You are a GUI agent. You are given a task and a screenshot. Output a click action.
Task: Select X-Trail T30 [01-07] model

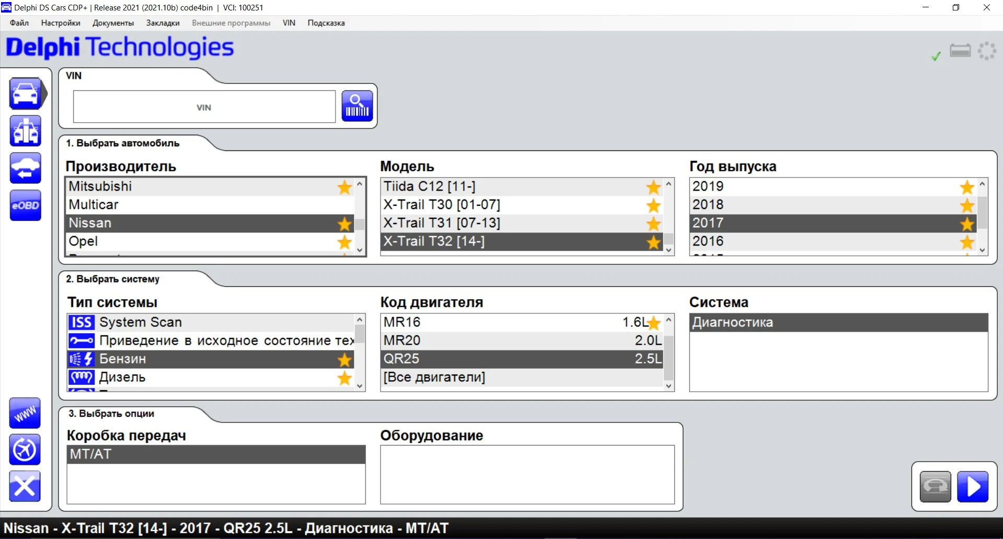(522, 205)
